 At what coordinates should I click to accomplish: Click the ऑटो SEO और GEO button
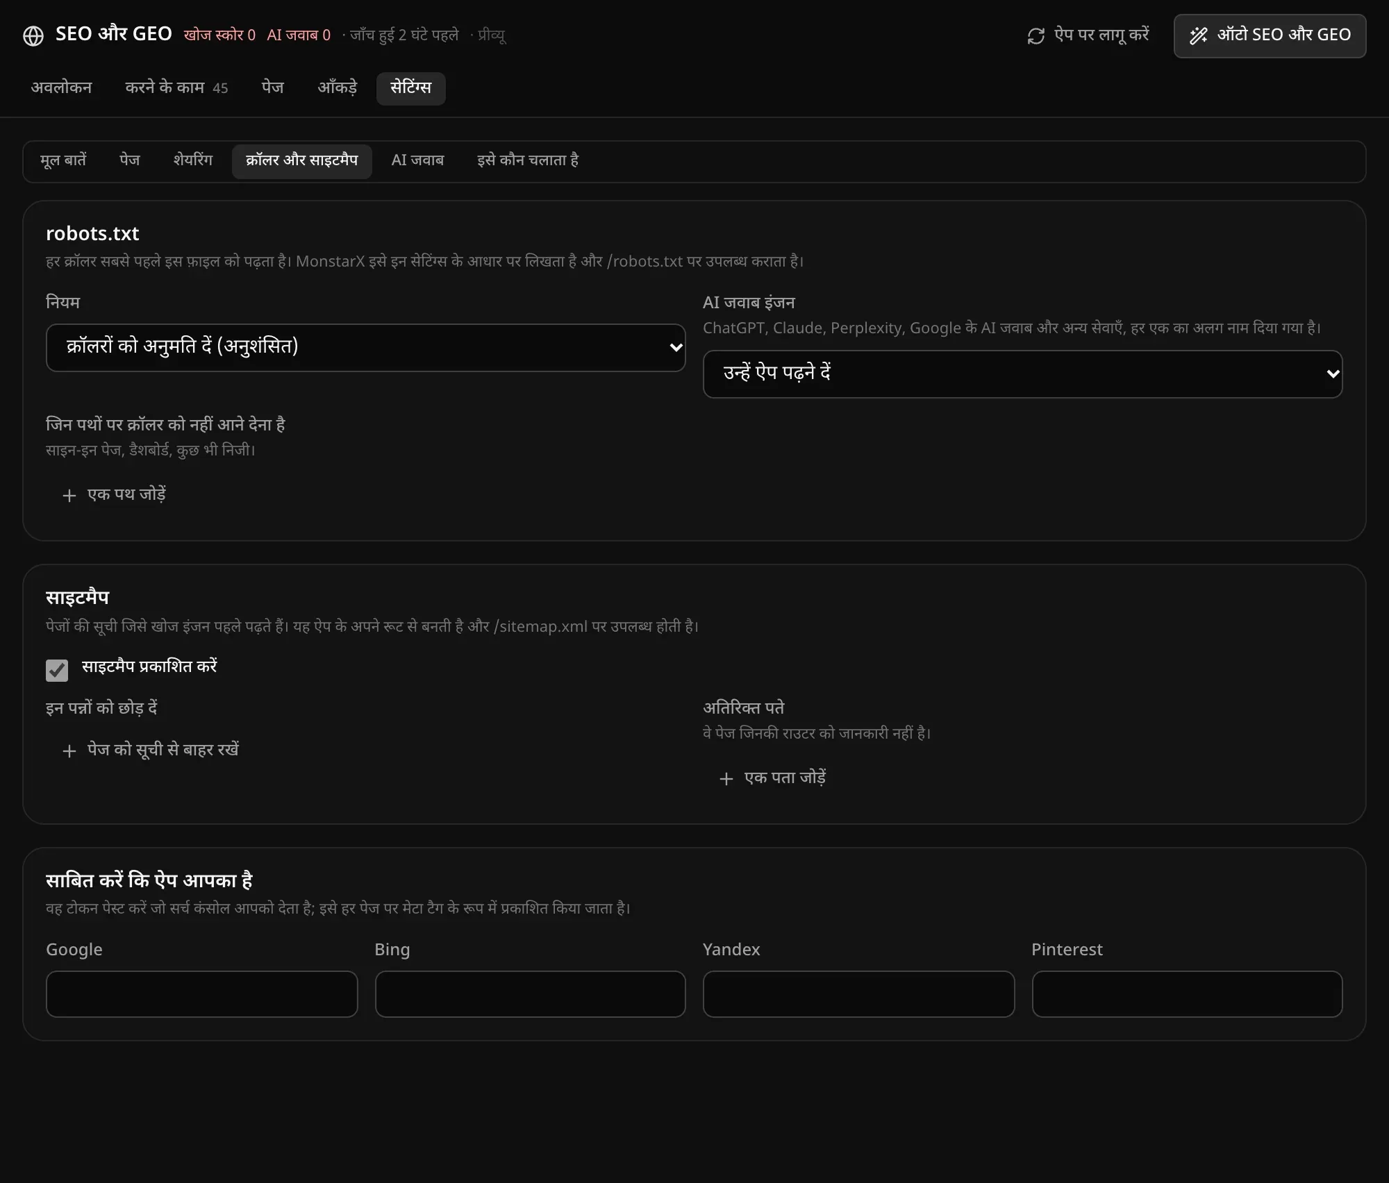[1270, 36]
